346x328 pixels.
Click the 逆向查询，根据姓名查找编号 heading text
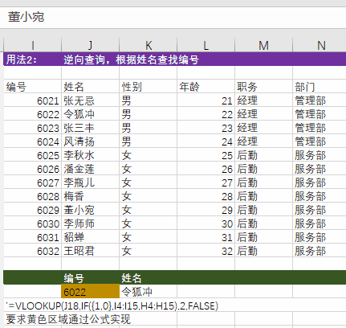131,59
